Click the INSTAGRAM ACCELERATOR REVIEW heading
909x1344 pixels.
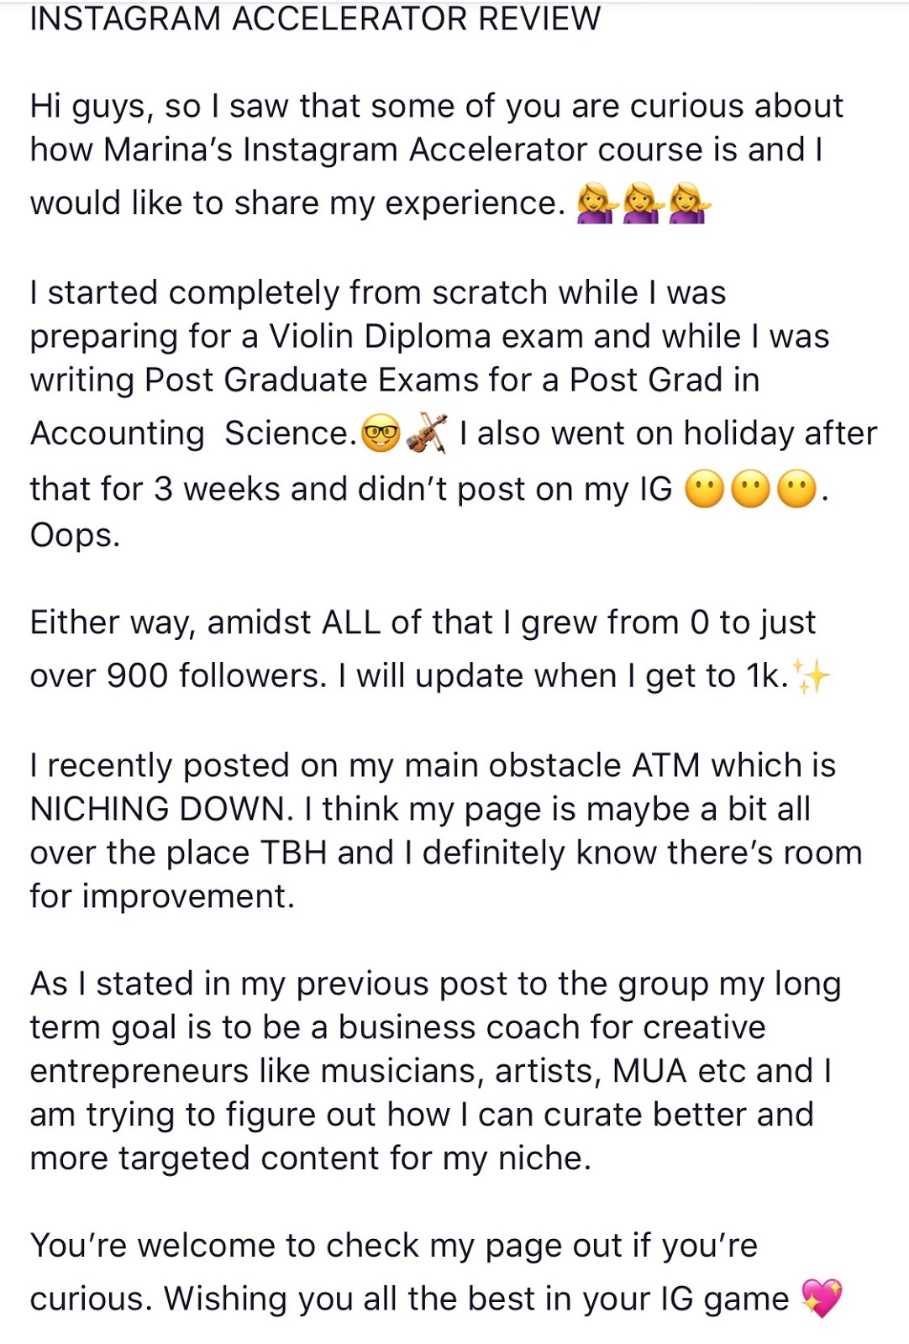tap(315, 18)
